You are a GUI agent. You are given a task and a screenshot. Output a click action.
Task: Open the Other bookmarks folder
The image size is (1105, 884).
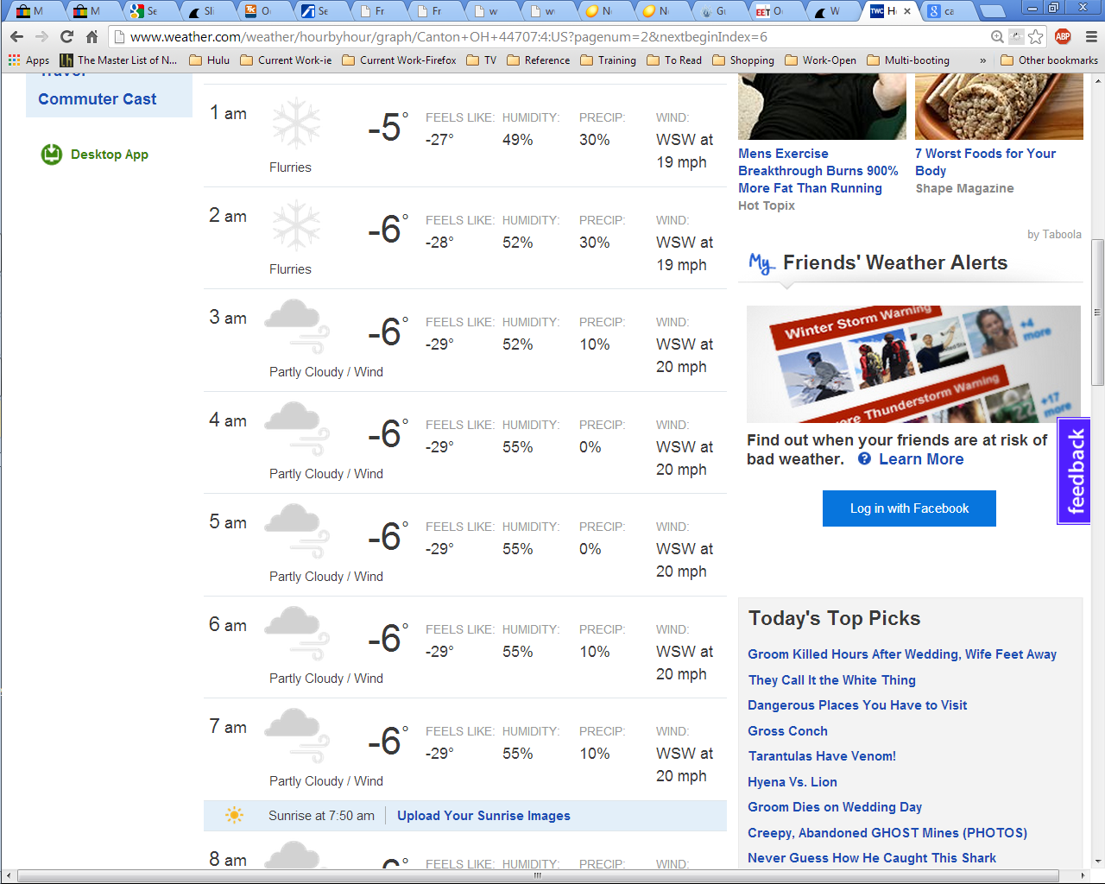tap(1049, 60)
